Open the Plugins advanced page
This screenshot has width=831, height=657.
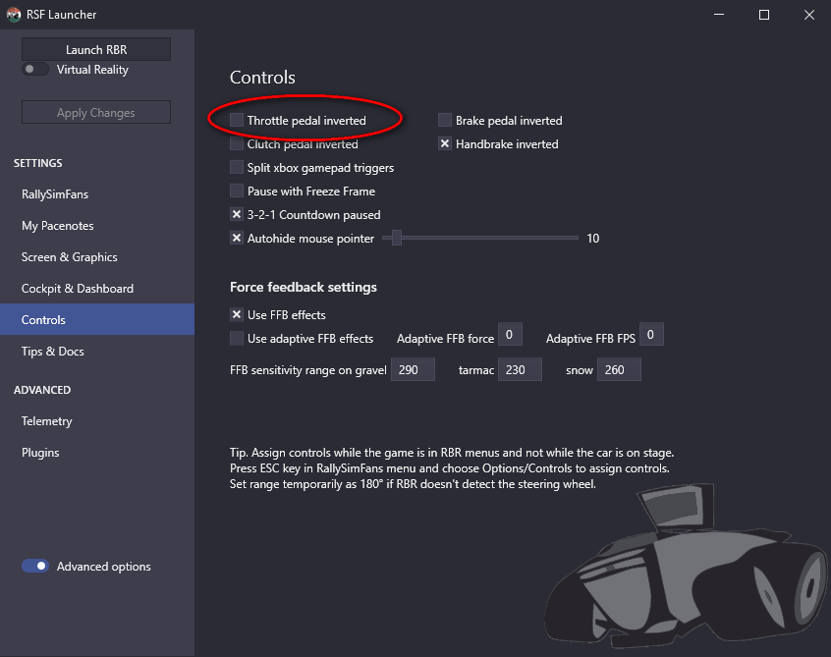97,453
